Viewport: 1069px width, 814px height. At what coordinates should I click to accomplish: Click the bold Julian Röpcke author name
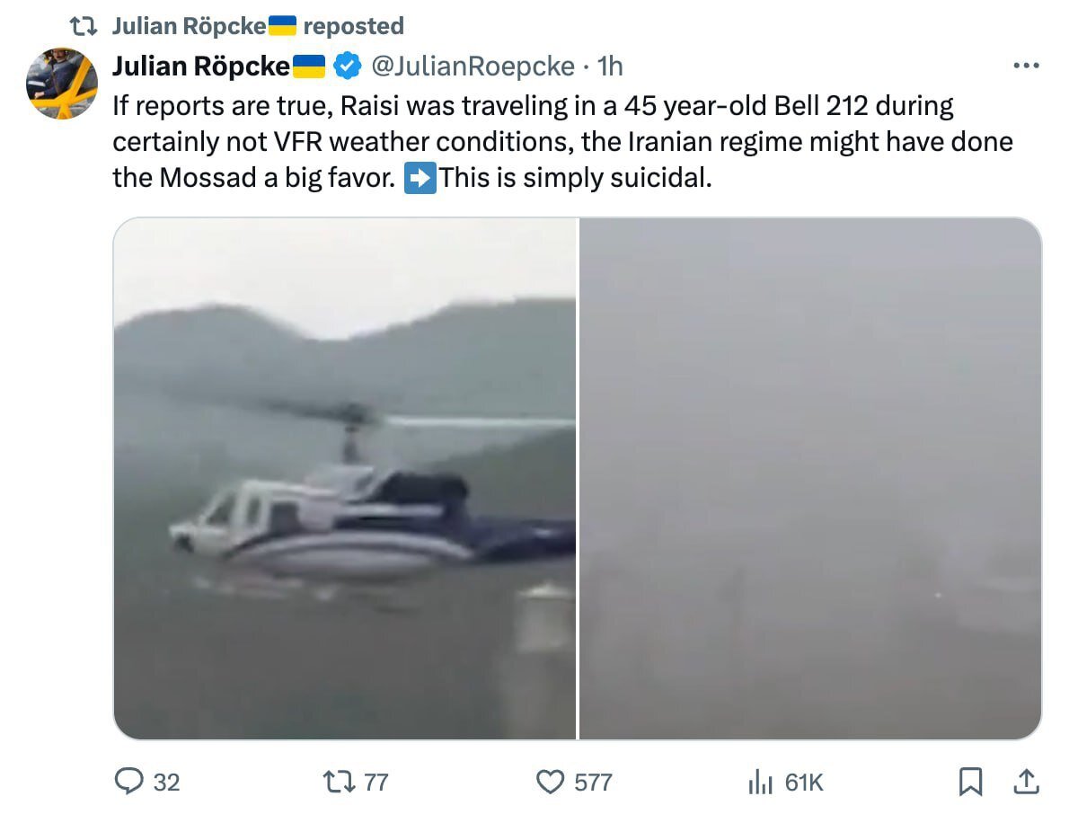click(x=201, y=66)
